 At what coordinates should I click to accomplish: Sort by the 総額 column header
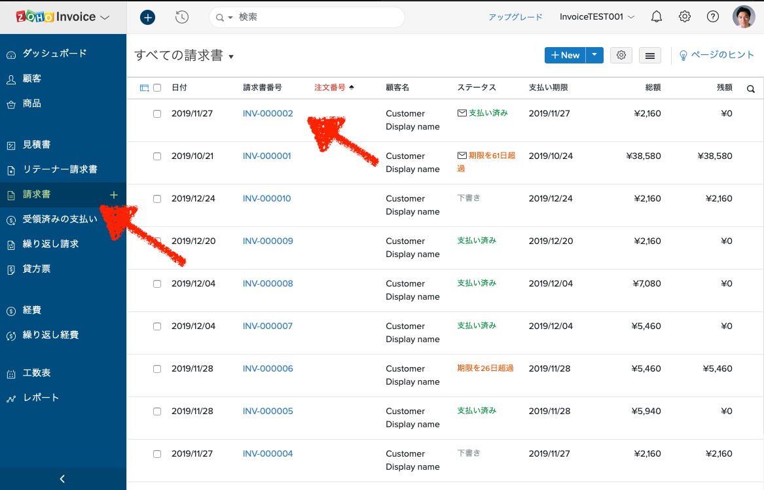point(653,88)
